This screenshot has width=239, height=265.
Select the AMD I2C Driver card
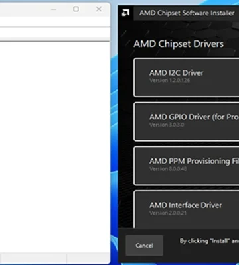click(x=187, y=78)
